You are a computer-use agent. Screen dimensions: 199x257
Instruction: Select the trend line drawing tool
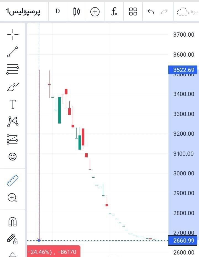[13, 52]
